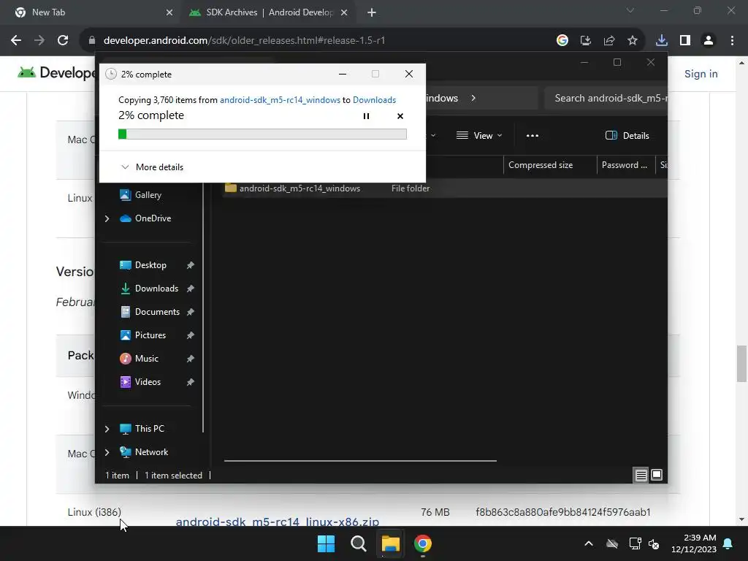Expand the breadcrumb path chevron

pyautogui.click(x=473, y=99)
